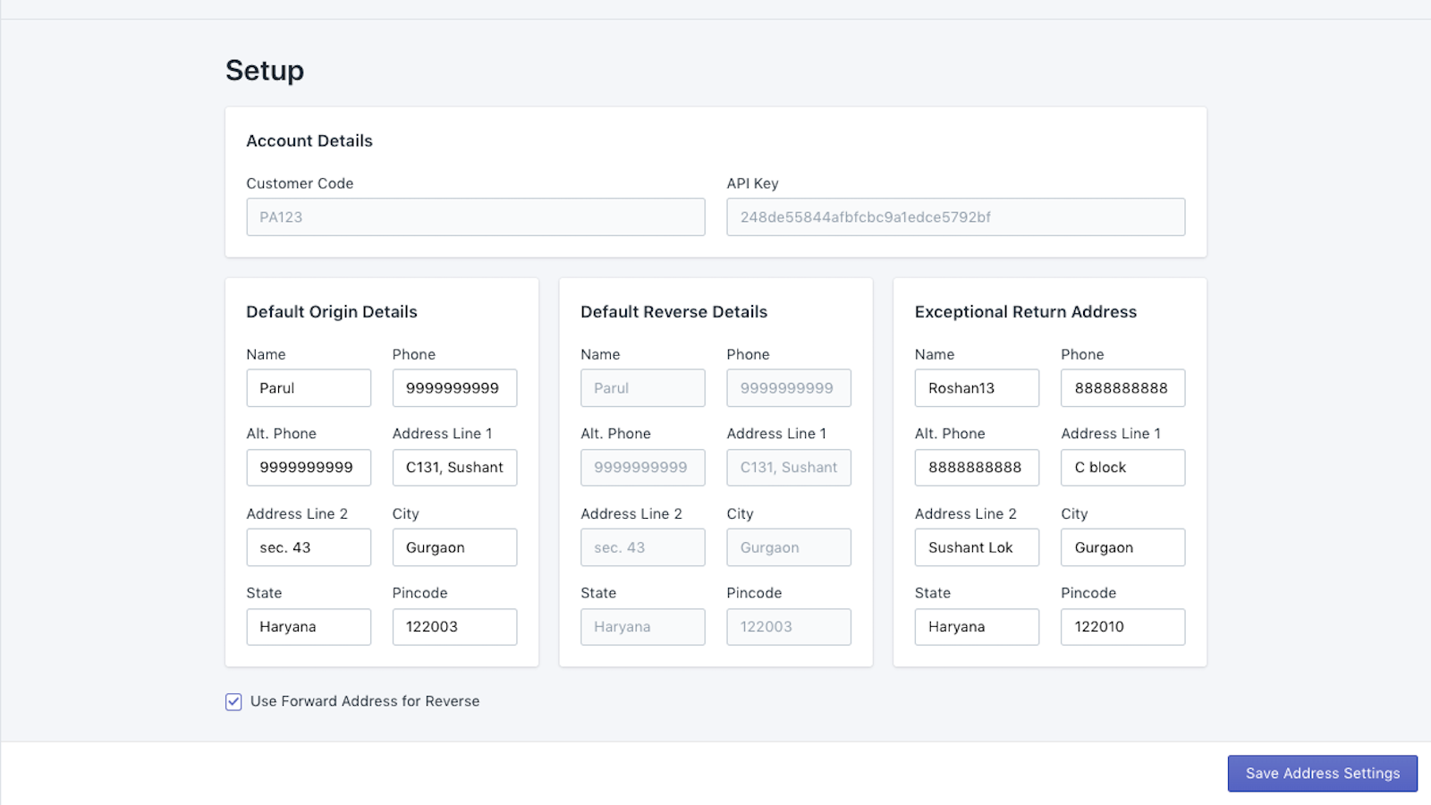
Task: Click the State field showing Haryana in Origin
Action: [309, 626]
